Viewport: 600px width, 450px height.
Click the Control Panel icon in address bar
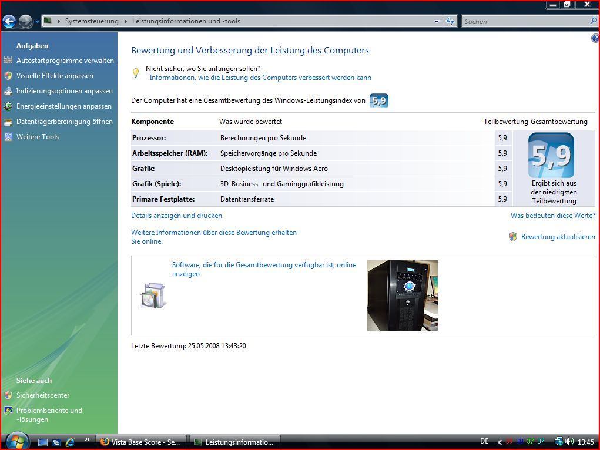pos(48,21)
